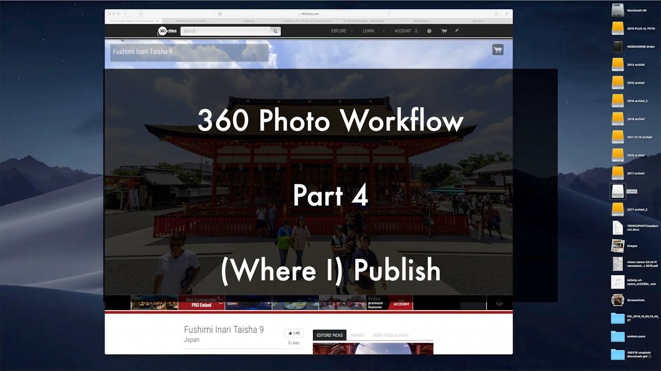Reload the page in Safari address bar
This screenshot has height=371, width=661.
point(389,13)
